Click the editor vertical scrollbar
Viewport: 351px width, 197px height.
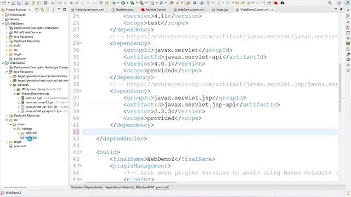point(340,88)
